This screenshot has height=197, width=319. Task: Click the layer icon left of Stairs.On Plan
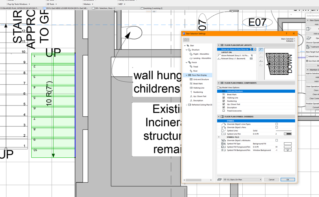[219, 179]
